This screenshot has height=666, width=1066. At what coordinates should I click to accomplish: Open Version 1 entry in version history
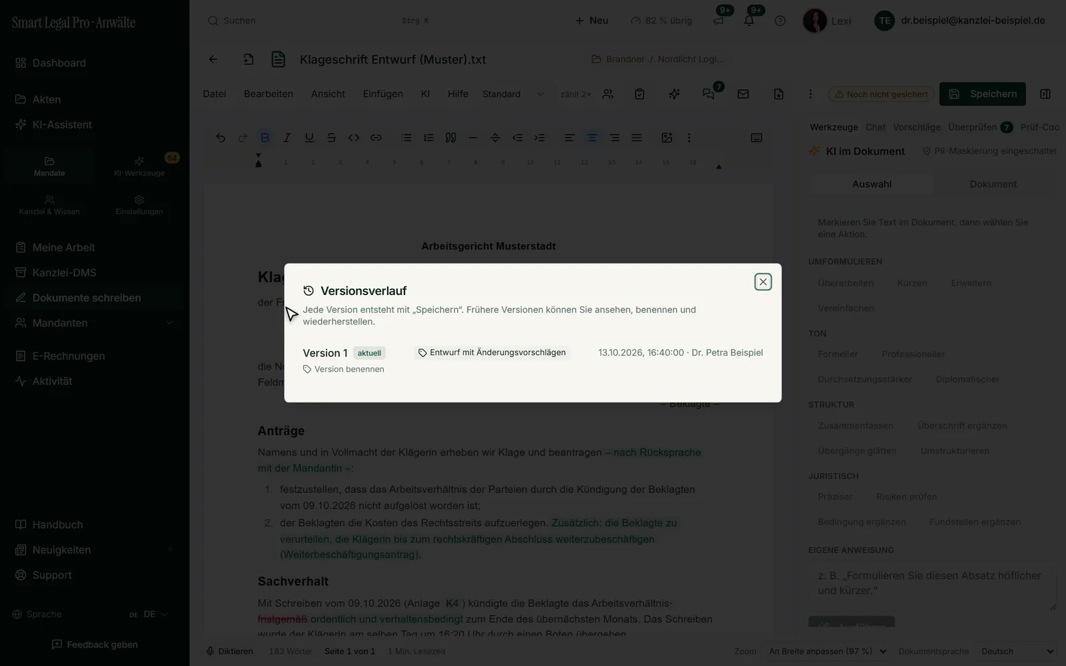pos(325,353)
